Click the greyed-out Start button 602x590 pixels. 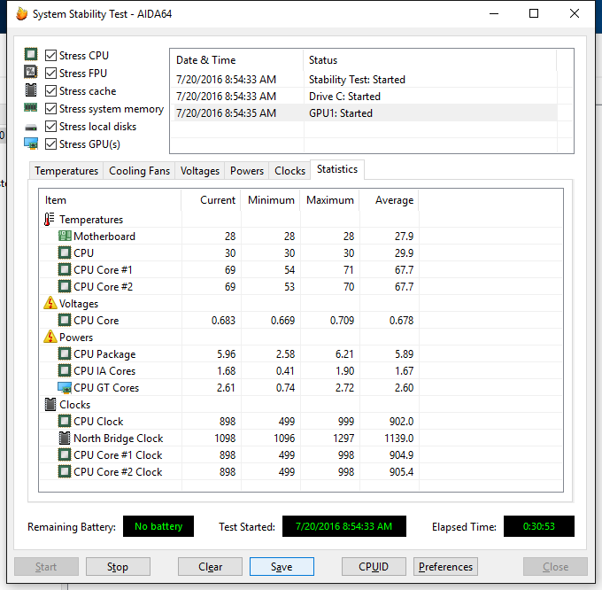click(46, 567)
